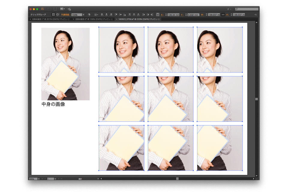Viewport: 288px width, 195px height.
Task: Click the opacity 100% input field
Action: click(76, 15)
